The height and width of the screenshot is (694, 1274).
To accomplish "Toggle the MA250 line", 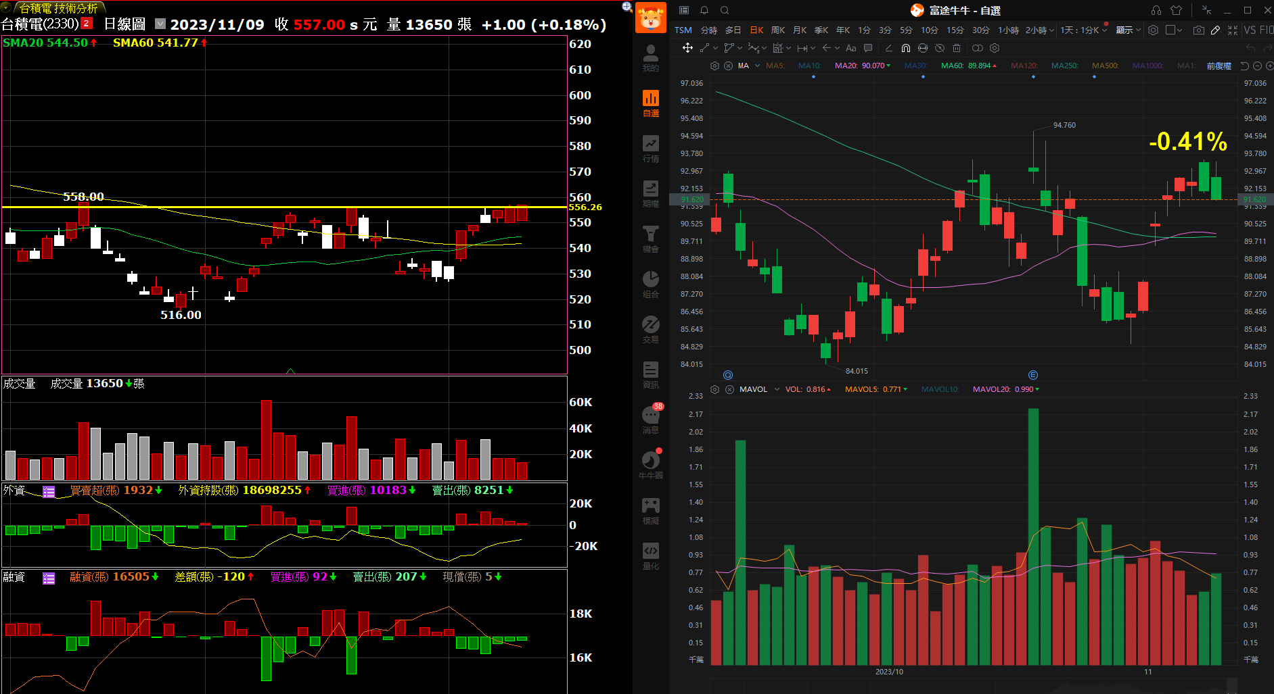I will (1064, 66).
